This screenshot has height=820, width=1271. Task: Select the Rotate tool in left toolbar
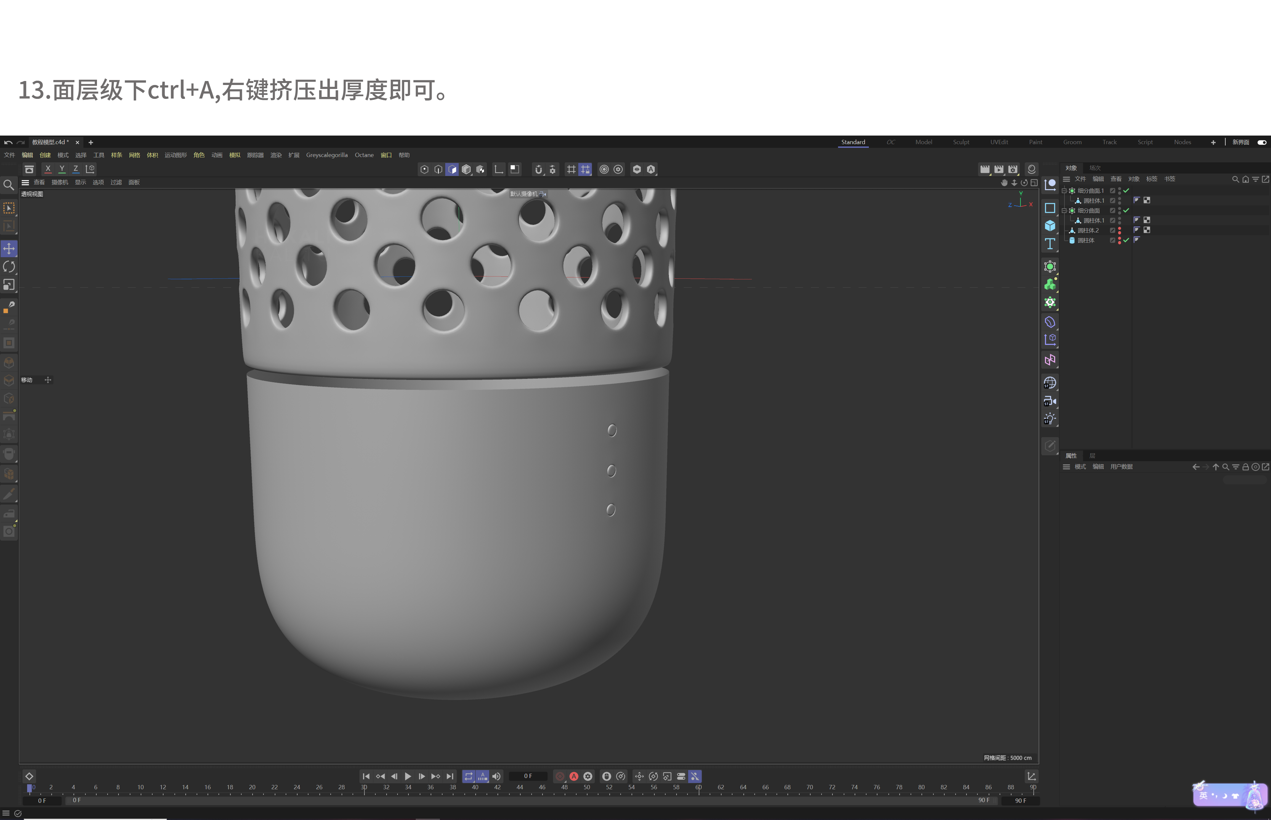coord(9,267)
